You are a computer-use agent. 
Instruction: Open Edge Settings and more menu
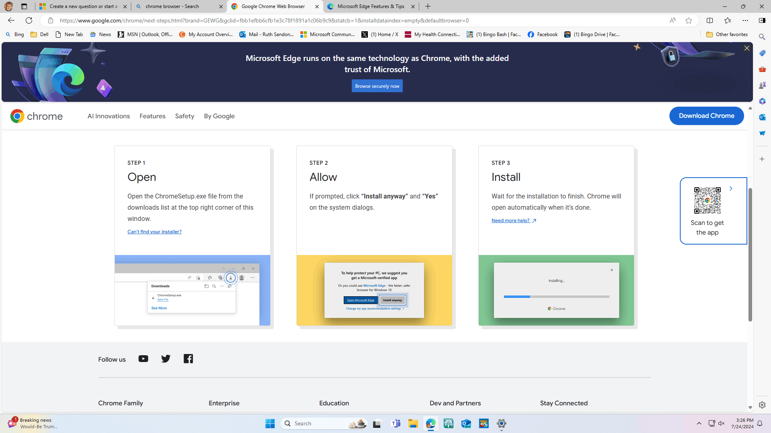click(745, 20)
